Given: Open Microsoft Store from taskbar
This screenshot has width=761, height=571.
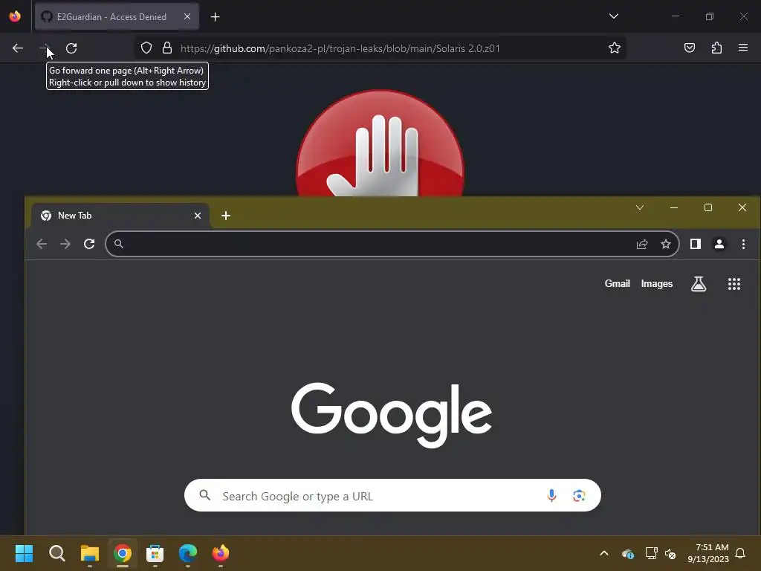Looking at the screenshot, I should pyautogui.click(x=155, y=553).
